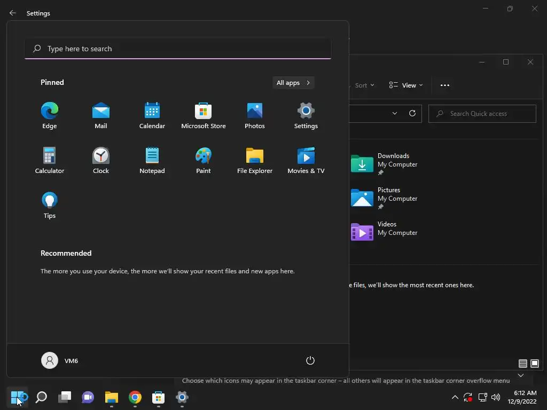
Task: Launch the Clock app
Action: click(101, 160)
